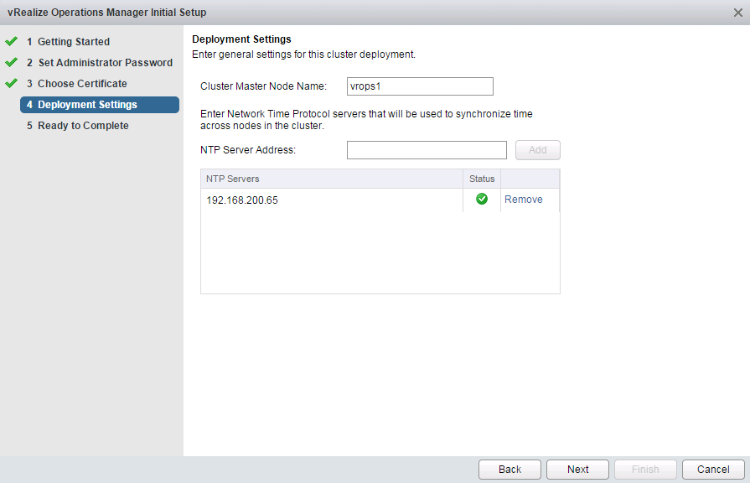The image size is (750, 483).
Task: Click the Status column header
Action: pyautogui.click(x=482, y=179)
